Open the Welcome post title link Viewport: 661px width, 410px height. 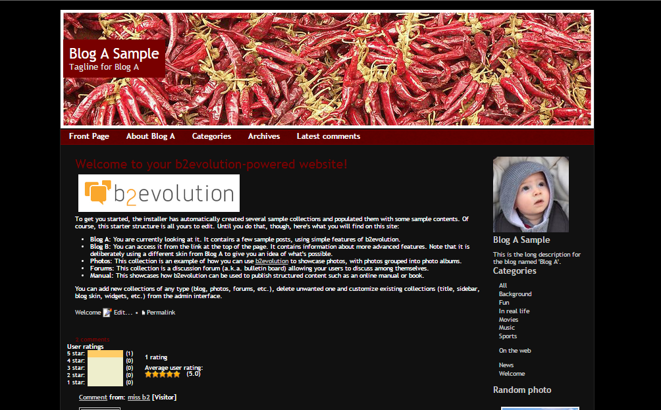(x=211, y=164)
